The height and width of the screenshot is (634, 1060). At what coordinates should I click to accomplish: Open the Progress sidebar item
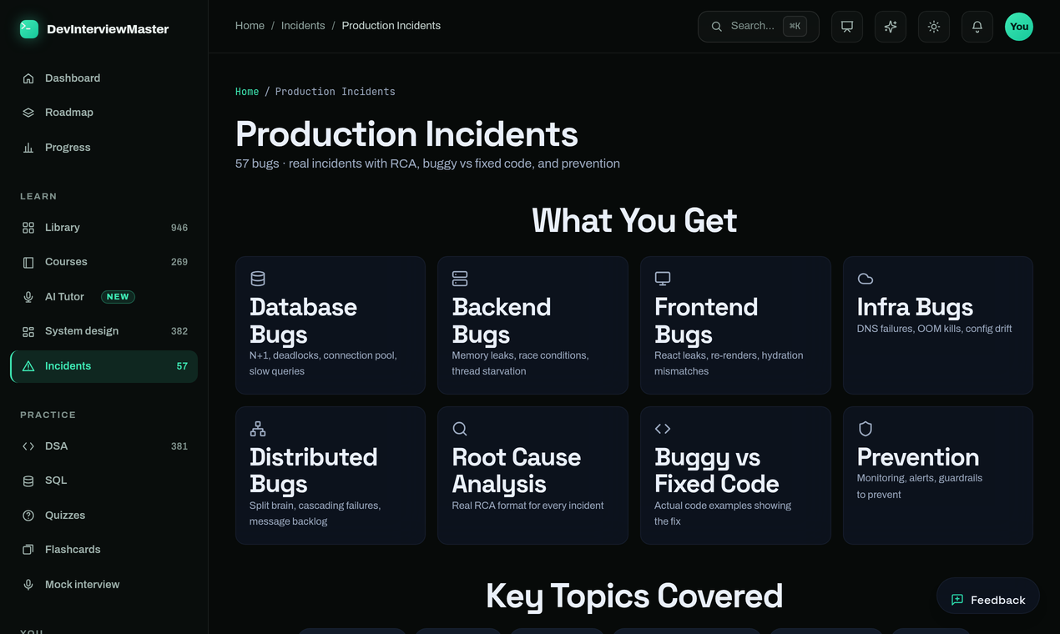point(104,148)
